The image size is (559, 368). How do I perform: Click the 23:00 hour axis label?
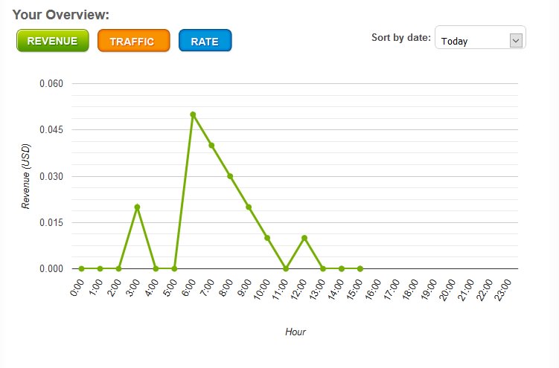[505, 287]
